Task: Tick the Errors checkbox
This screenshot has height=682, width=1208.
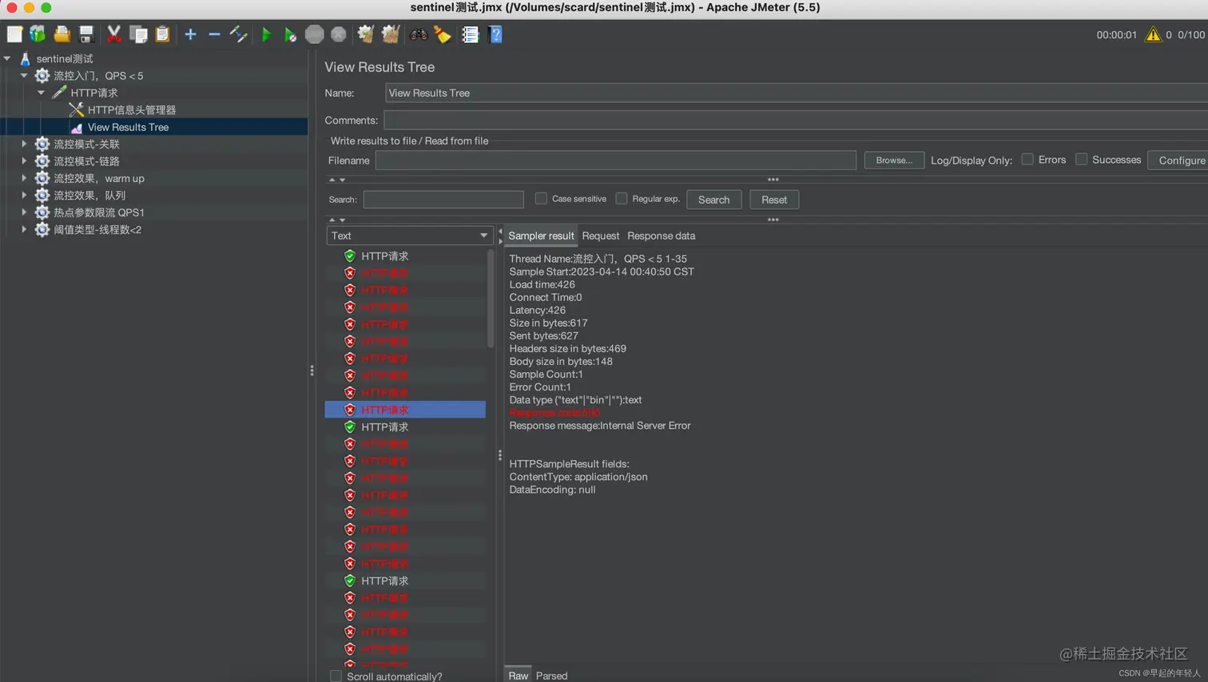Action: [x=1027, y=160]
